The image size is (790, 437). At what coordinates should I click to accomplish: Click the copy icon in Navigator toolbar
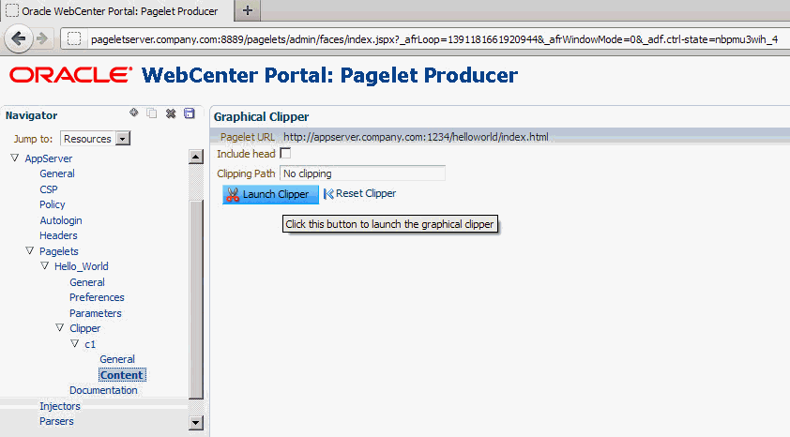coord(152,113)
